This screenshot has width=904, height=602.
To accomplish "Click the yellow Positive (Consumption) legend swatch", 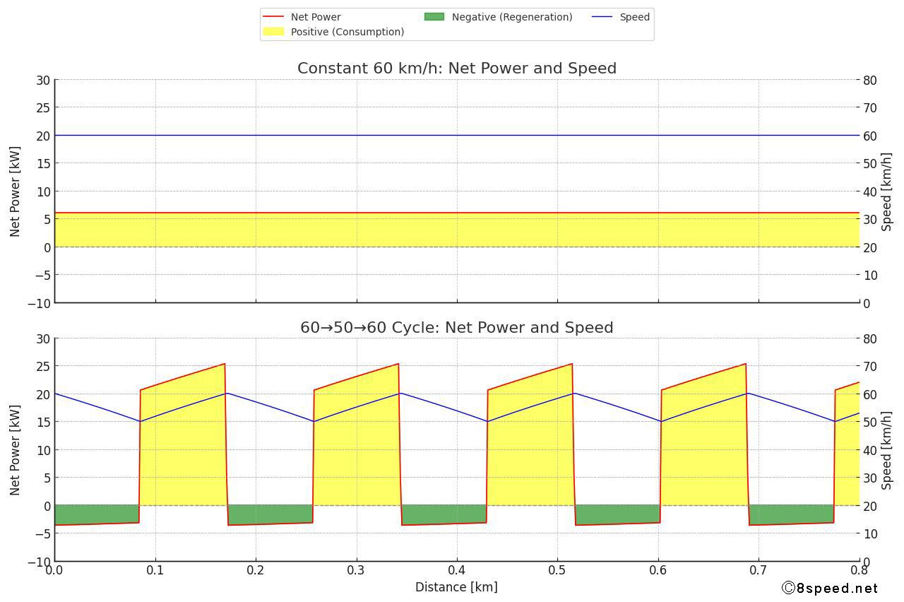I will (273, 32).
